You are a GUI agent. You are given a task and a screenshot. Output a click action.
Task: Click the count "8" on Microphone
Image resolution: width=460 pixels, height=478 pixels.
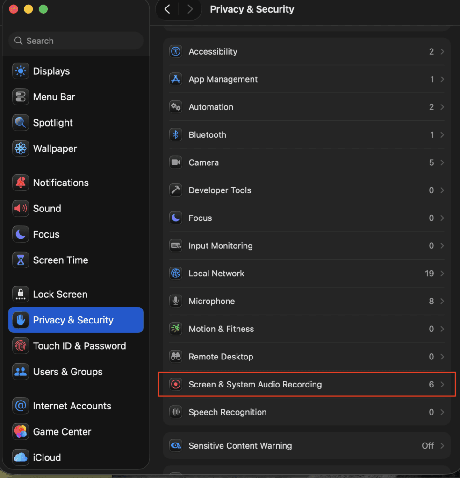(431, 301)
